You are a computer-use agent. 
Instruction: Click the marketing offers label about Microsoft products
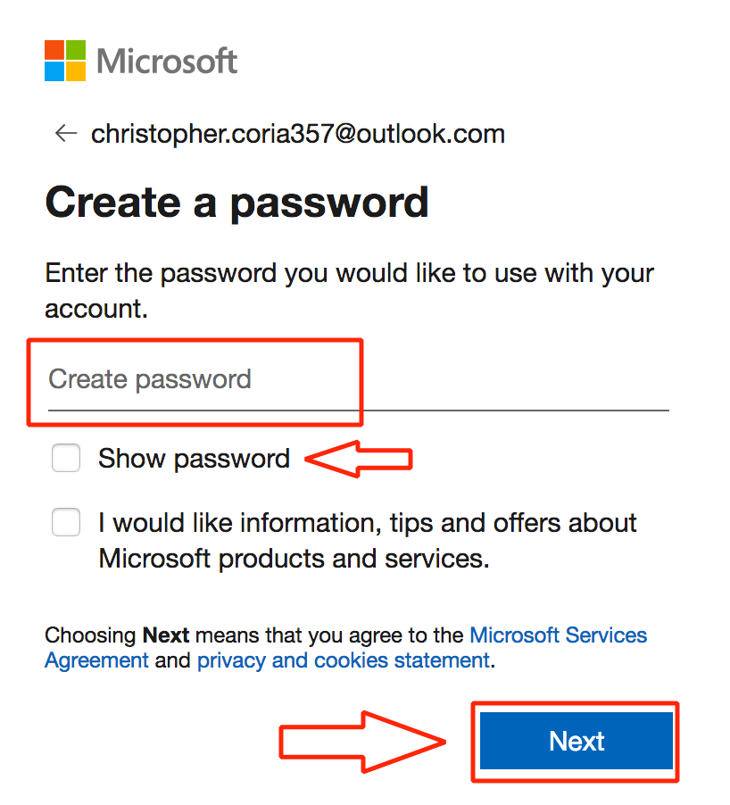pyautogui.click(x=368, y=541)
